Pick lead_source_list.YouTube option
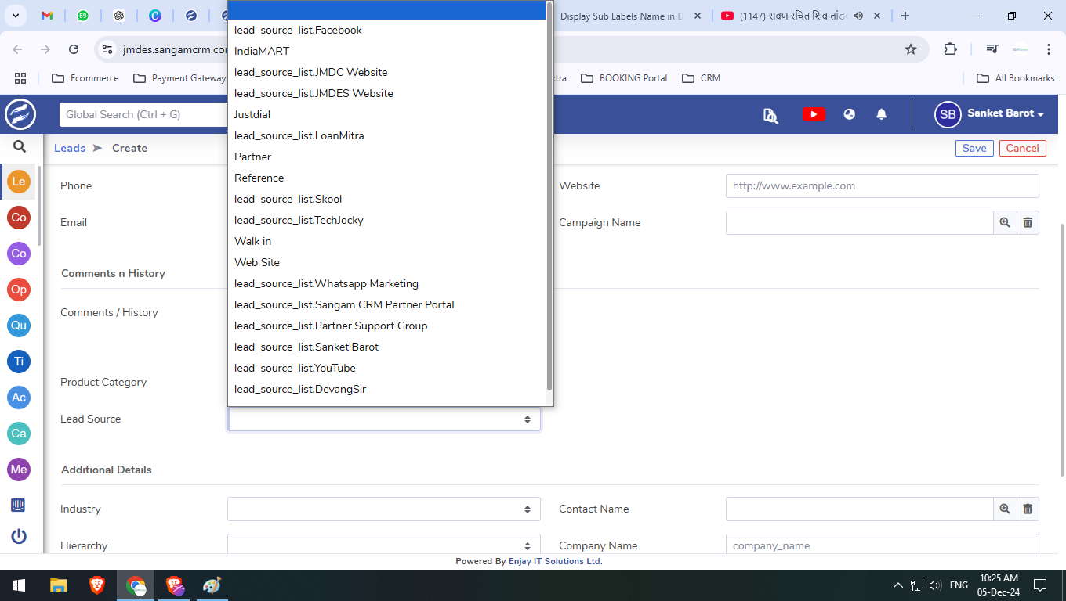The height and width of the screenshot is (601, 1066). [386, 368]
